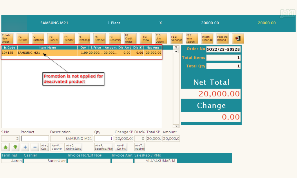The image size is (297, 178).
Task: Click the Terminal field Aaron
Action: (12, 161)
